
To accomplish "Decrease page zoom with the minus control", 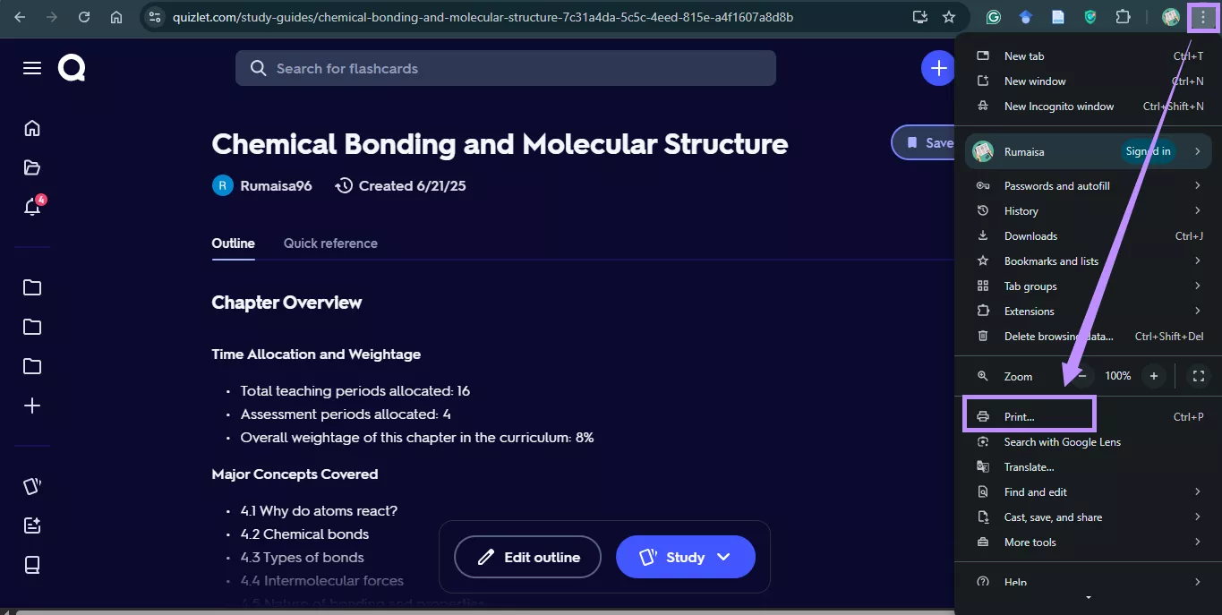I will 1081,376.
